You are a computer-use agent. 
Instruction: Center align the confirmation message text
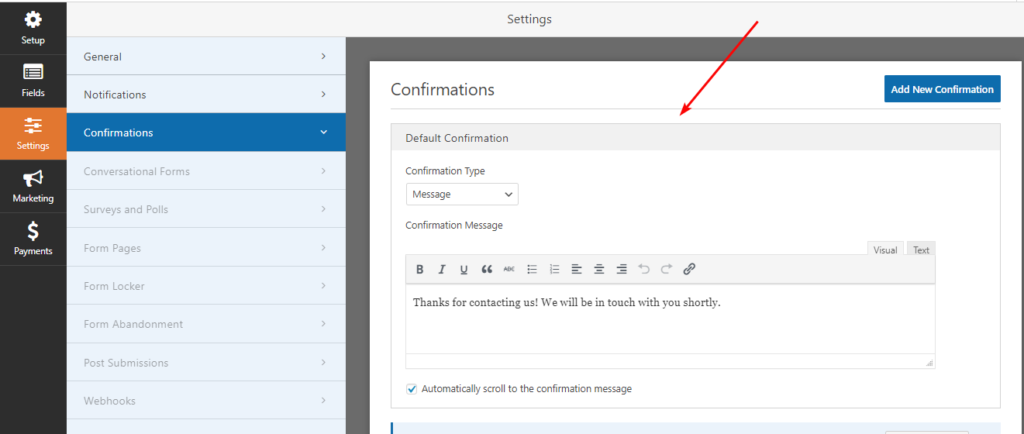coord(599,270)
